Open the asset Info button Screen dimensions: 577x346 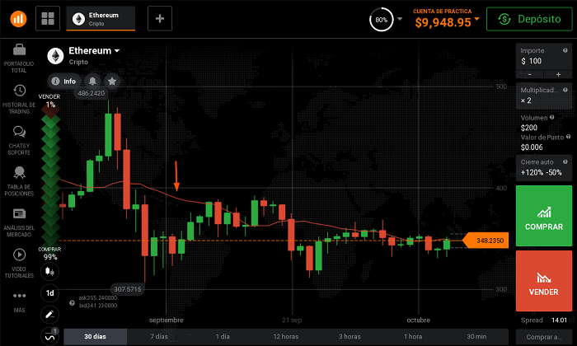pos(63,82)
